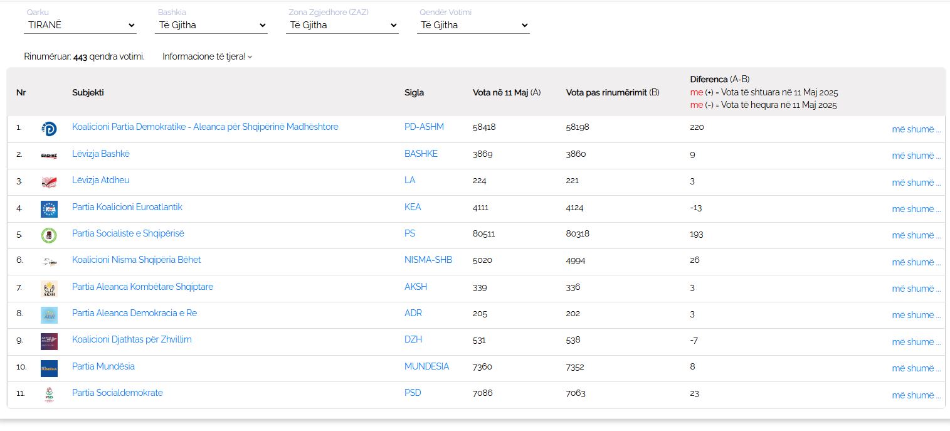Open Koalicioni Nisma Shqipëria Bëhet link
This screenshot has height=431, width=950.
136,260
